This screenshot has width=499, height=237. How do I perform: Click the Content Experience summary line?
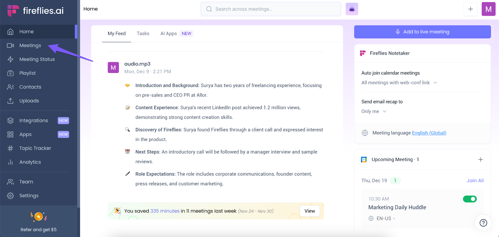coord(218,112)
